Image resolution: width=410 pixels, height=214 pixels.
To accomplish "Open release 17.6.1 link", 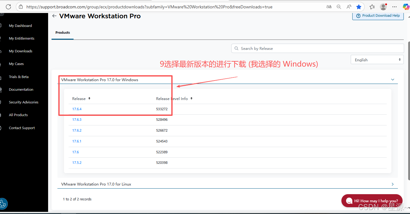I will point(77,141).
